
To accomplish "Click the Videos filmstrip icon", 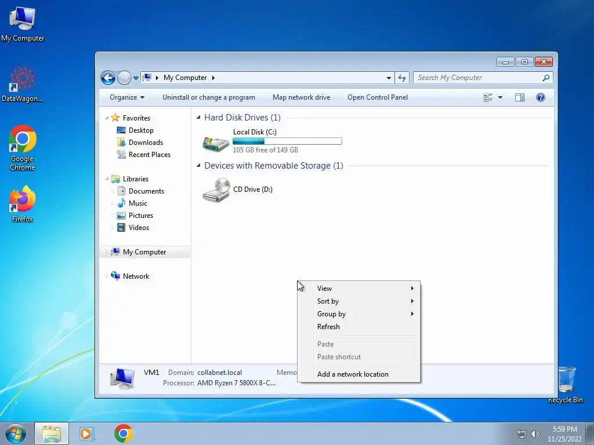I will click(121, 227).
